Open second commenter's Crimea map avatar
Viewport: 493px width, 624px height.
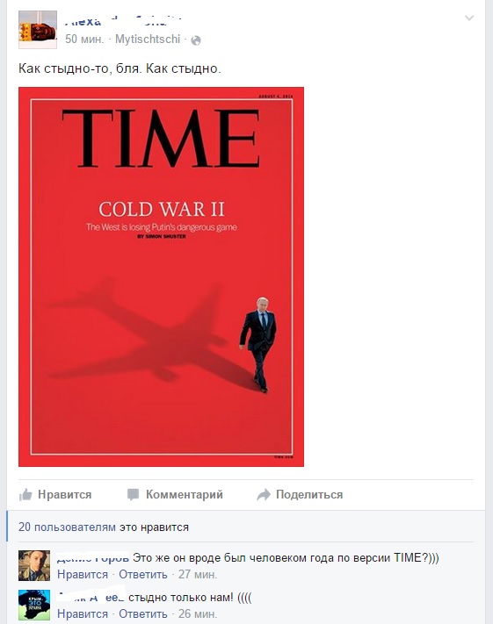34,605
